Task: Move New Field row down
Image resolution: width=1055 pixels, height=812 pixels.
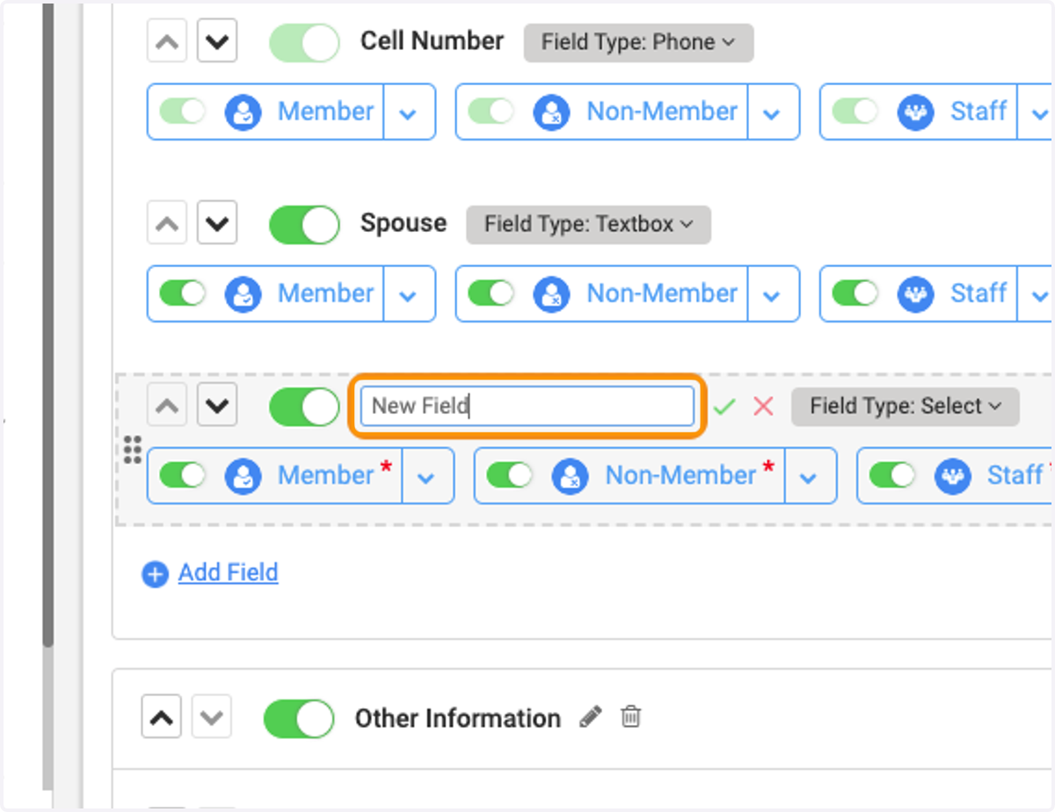Action: (x=216, y=406)
